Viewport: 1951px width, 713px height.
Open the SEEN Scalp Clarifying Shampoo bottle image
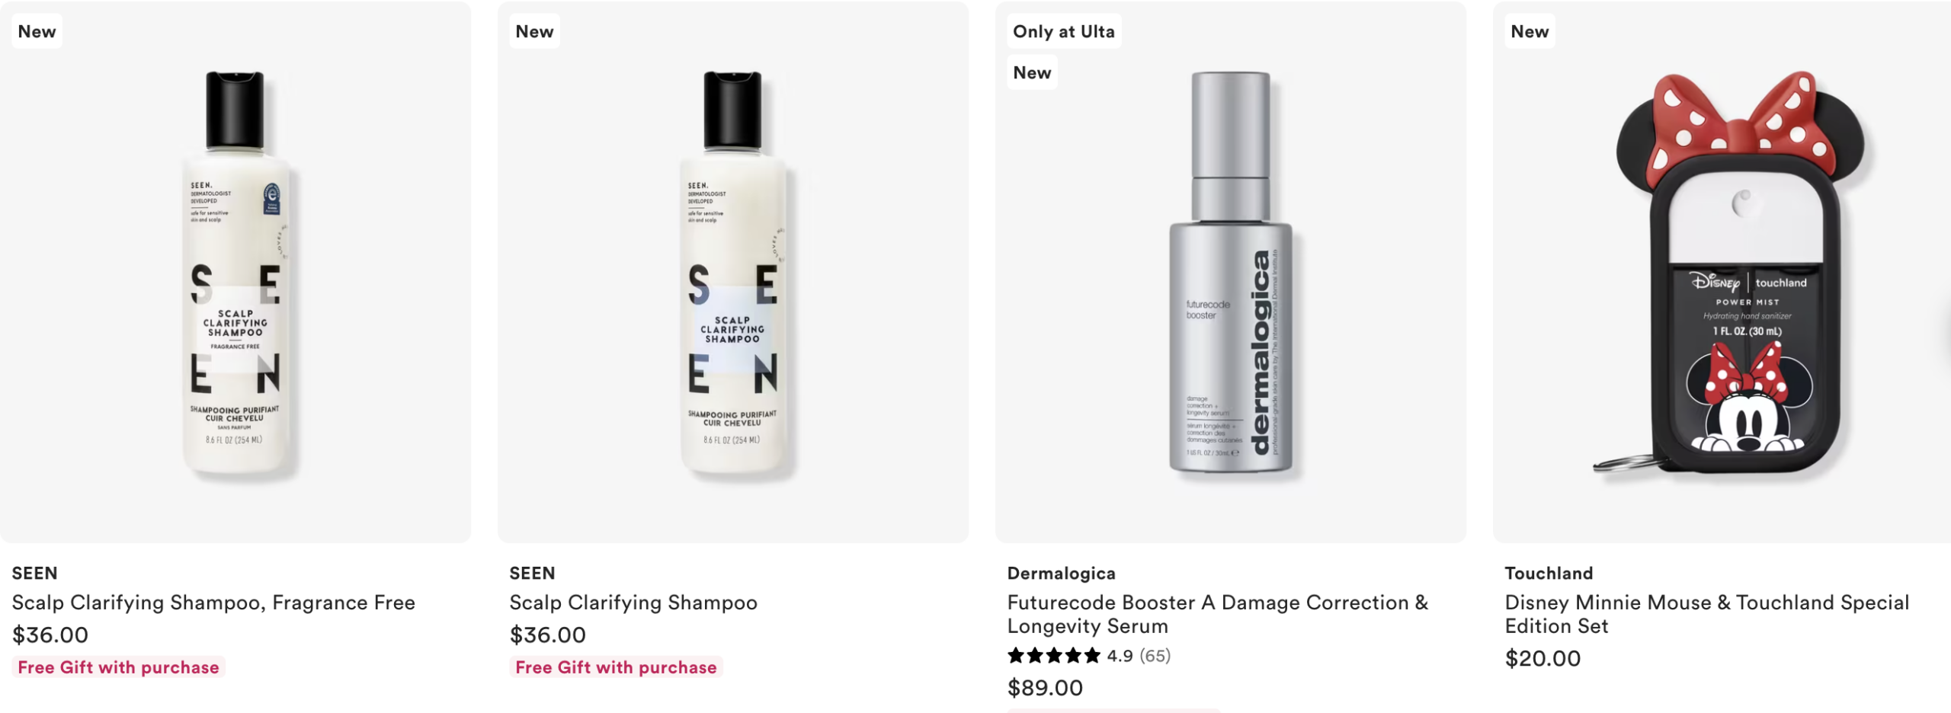pyautogui.click(x=733, y=272)
